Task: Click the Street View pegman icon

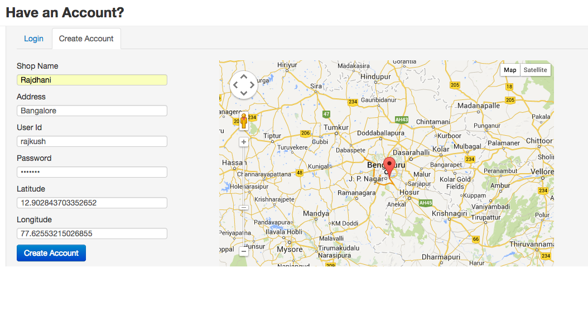Action: coord(244,121)
